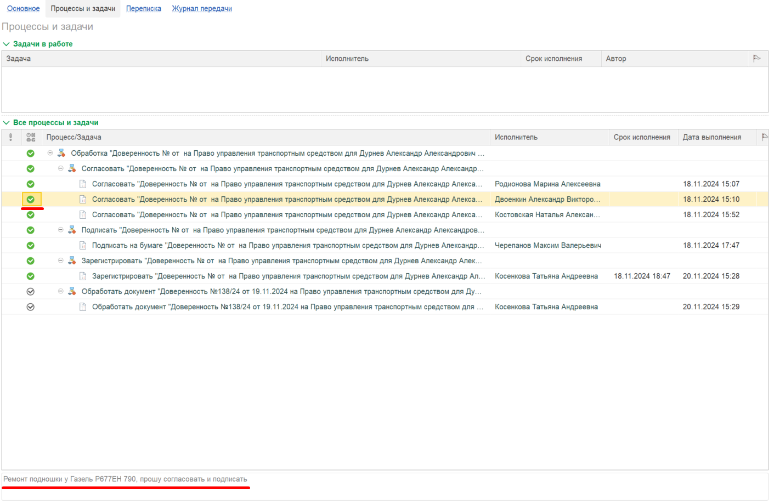
Task: Click the process icon of the root Обработка row
Action: coord(61,153)
